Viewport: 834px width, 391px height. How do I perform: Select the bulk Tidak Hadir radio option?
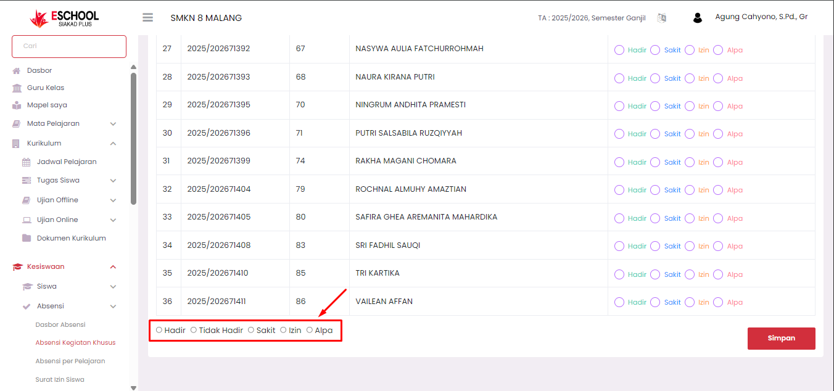(x=194, y=330)
